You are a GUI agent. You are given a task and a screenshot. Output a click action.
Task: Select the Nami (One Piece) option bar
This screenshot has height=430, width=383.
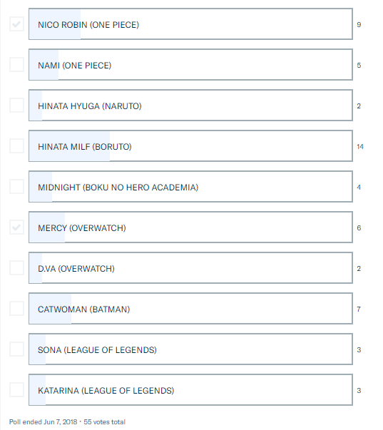[190, 64]
